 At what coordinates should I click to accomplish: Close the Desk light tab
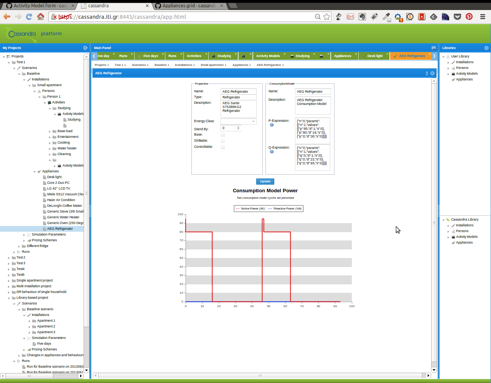coord(387,54)
